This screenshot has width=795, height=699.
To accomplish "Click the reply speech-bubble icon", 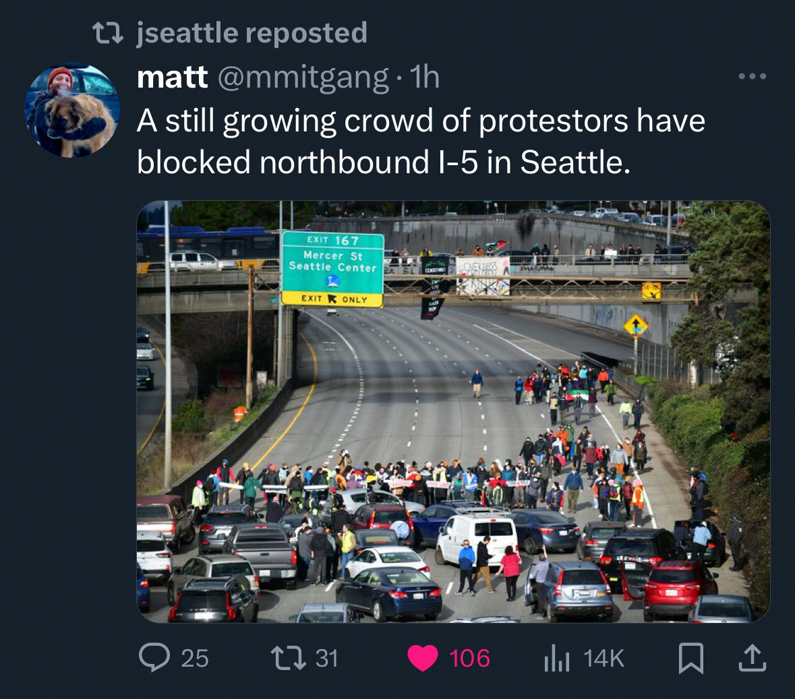I will pyautogui.click(x=154, y=657).
